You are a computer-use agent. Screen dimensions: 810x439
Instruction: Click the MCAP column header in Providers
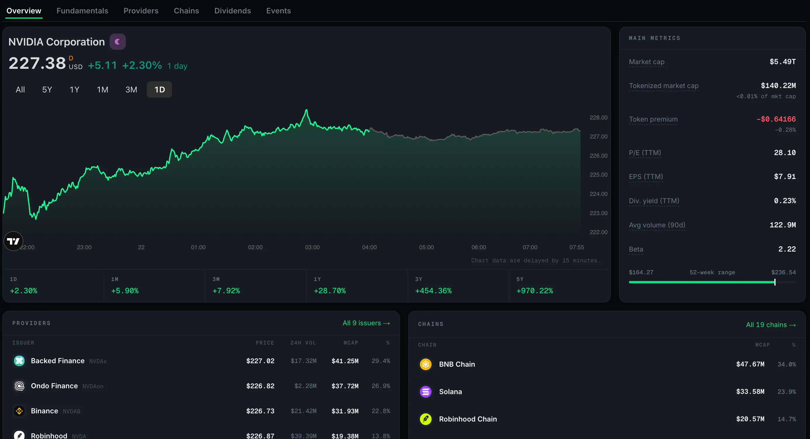351,343
